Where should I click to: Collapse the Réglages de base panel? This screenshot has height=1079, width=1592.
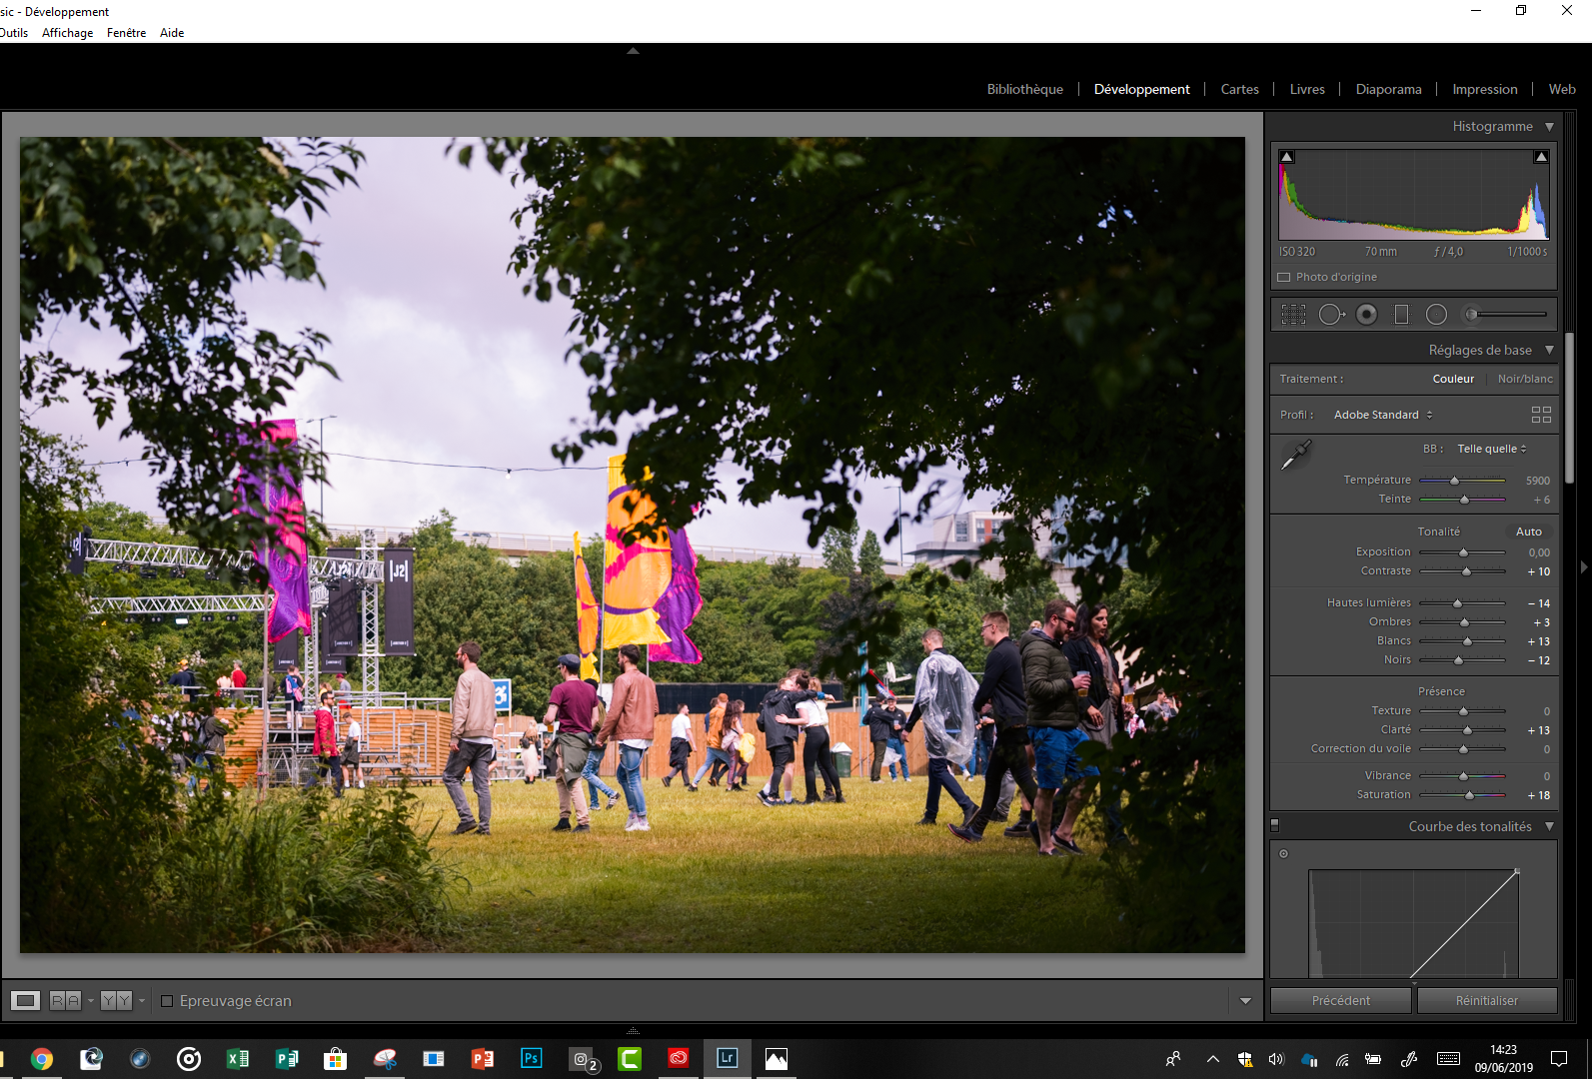click(1549, 351)
